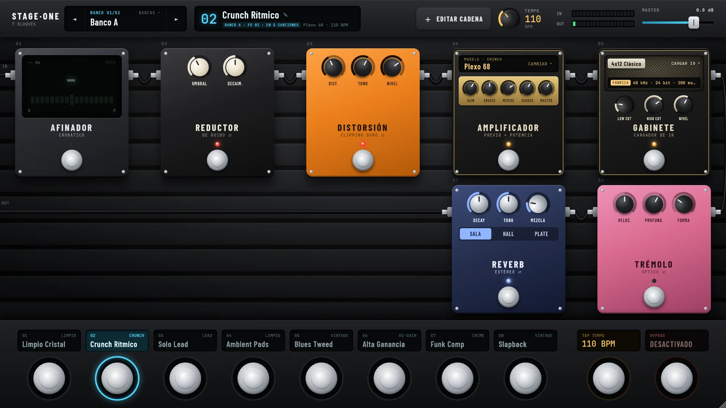Click the DECAY knob on Reverb pedal
The image size is (726, 408).
coord(479,204)
